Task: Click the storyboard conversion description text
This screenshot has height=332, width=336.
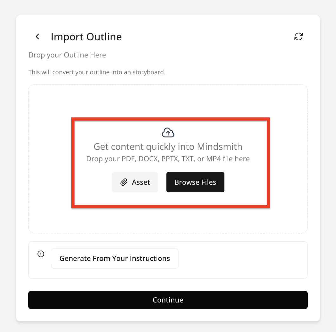Action: [x=97, y=72]
